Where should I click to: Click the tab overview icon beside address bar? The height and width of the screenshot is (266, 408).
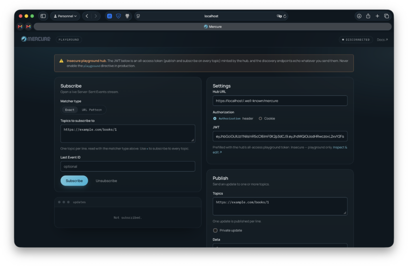click(x=138, y=16)
